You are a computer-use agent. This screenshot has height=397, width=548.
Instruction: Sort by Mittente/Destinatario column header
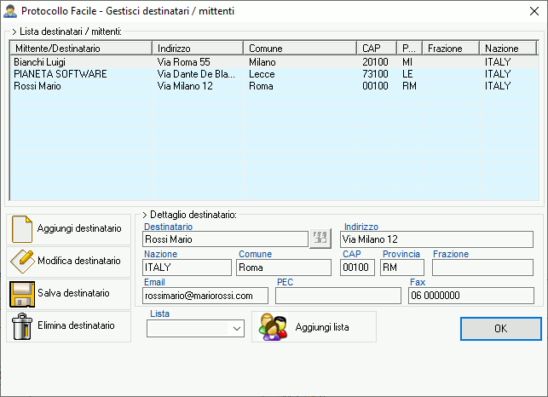click(x=81, y=49)
